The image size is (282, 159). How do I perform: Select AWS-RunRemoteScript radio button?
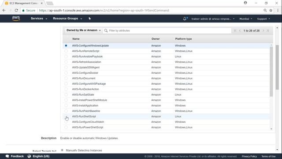[66, 51]
